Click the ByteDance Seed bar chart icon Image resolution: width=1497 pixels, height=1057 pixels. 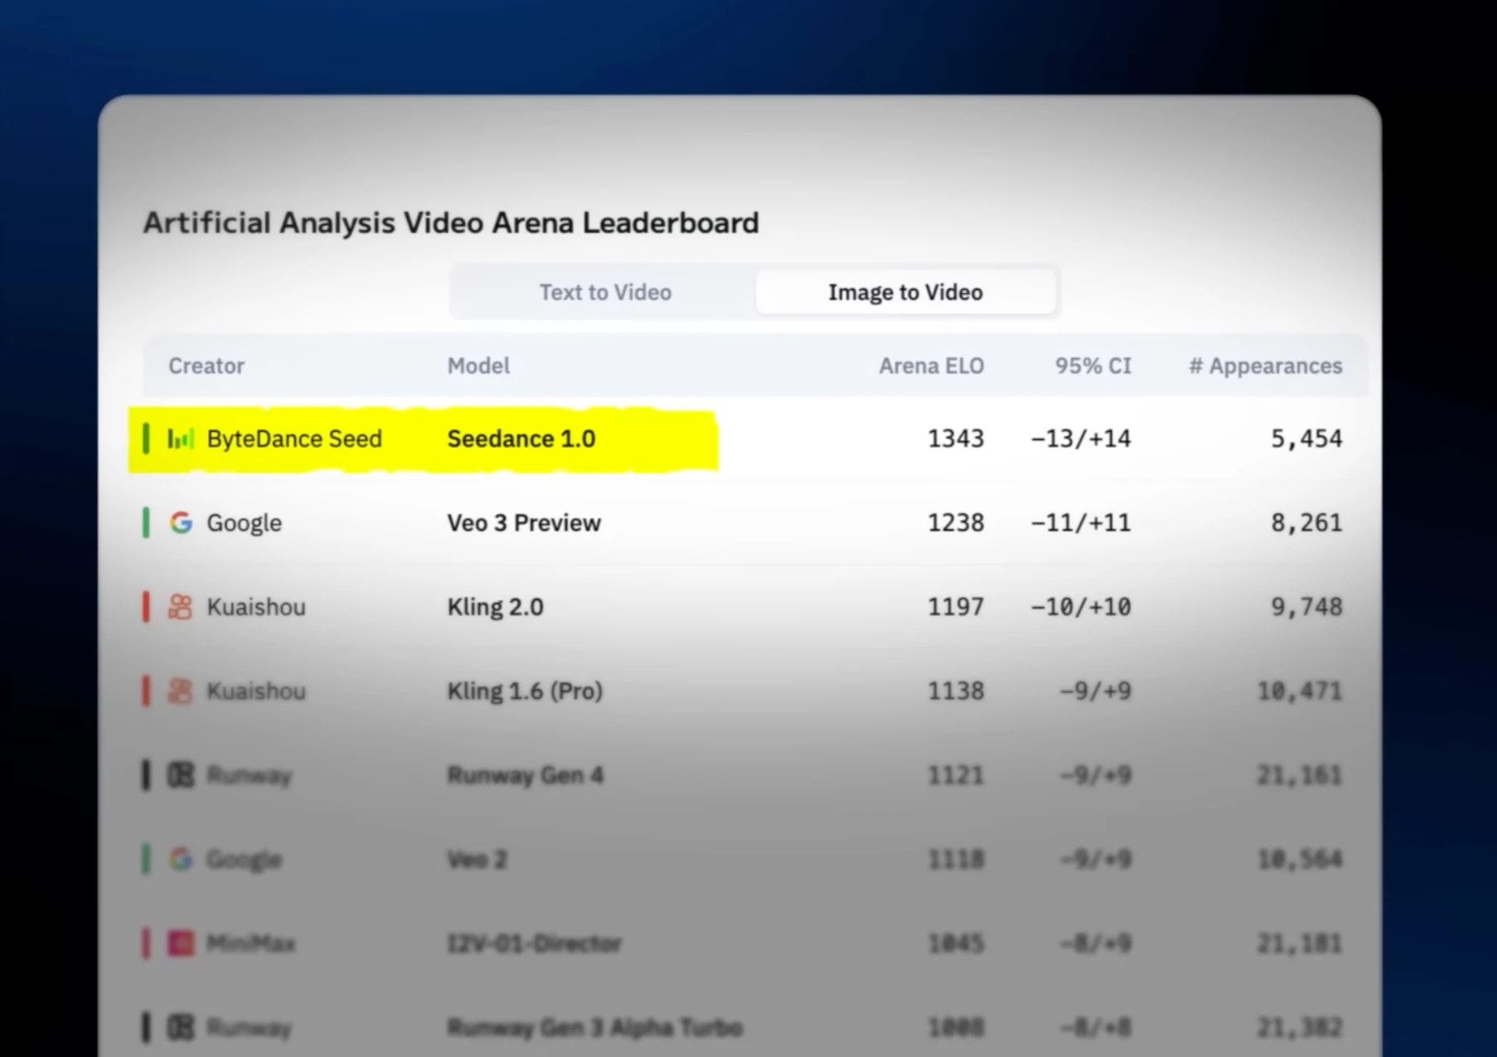(x=181, y=439)
